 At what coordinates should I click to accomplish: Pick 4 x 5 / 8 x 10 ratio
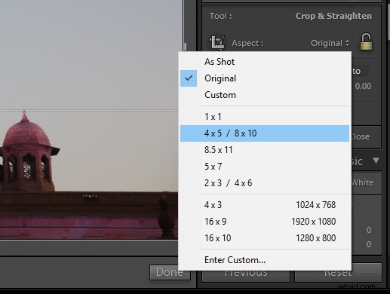point(265,133)
